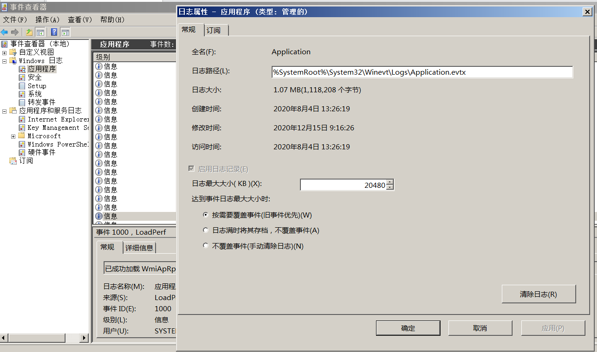Screen dimensions: 597x352
Task: Select the 安全 log icon in tree
Action: [22, 77]
